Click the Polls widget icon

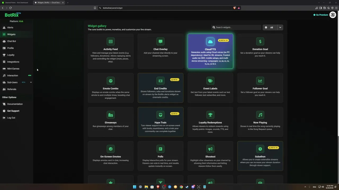pos(160,149)
